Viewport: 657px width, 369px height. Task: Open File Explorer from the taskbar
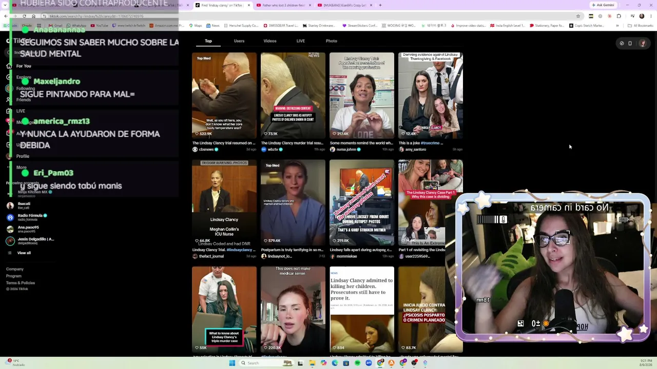312,363
